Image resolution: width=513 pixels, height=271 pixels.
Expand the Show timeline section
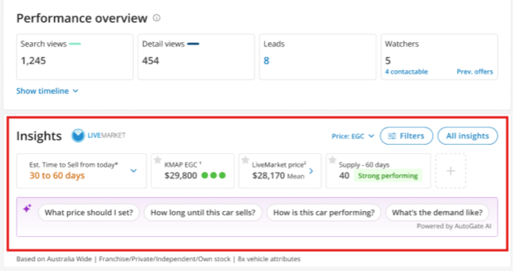tap(47, 91)
